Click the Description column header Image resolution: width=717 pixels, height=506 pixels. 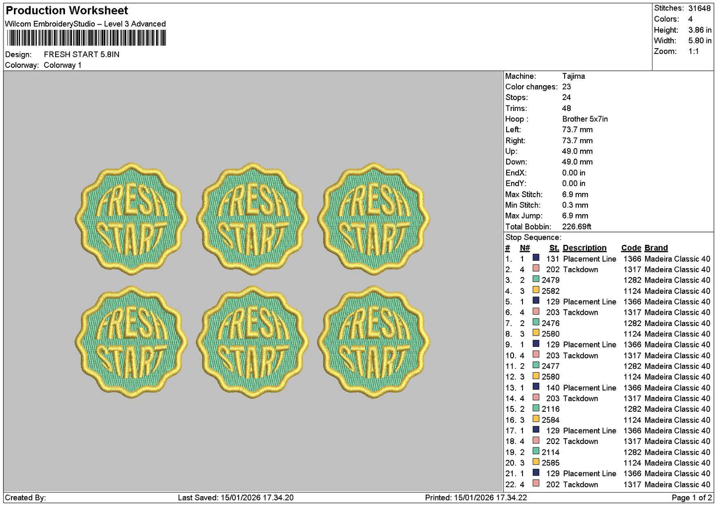585,248
